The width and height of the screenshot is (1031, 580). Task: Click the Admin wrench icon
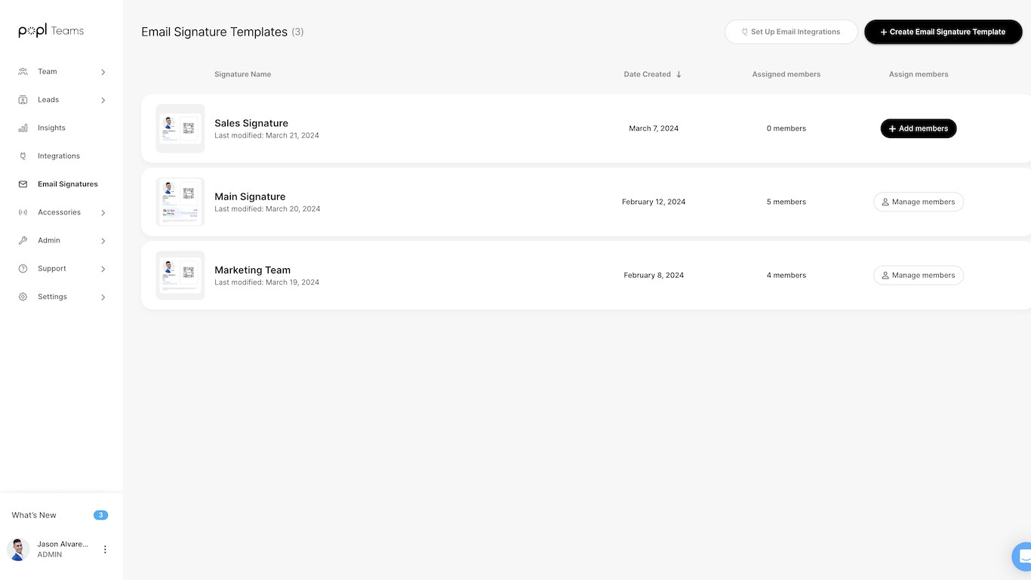pyautogui.click(x=23, y=241)
